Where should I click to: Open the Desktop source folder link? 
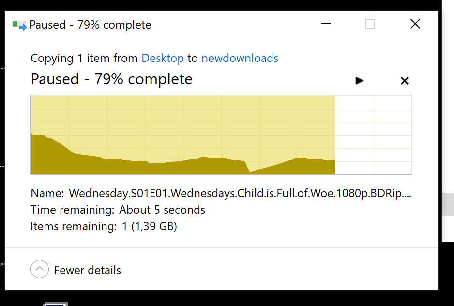pyautogui.click(x=163, y=58)
